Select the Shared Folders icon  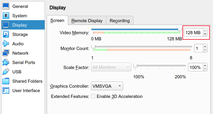click(6, 81)
